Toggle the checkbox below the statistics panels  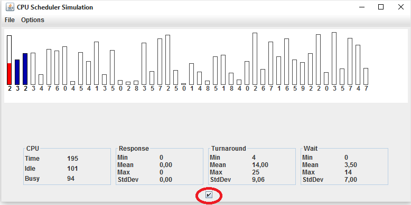[209, 195]
